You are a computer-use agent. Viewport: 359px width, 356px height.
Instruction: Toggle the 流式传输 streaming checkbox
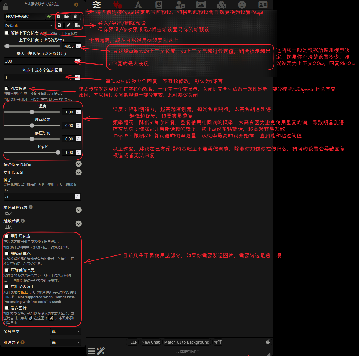point(7,88)
